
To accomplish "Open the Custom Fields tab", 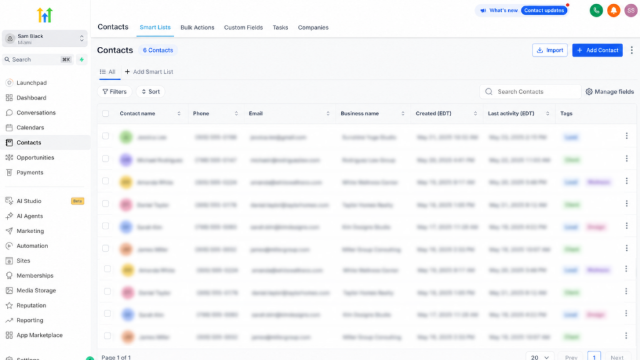I will [x=243, y=27].
